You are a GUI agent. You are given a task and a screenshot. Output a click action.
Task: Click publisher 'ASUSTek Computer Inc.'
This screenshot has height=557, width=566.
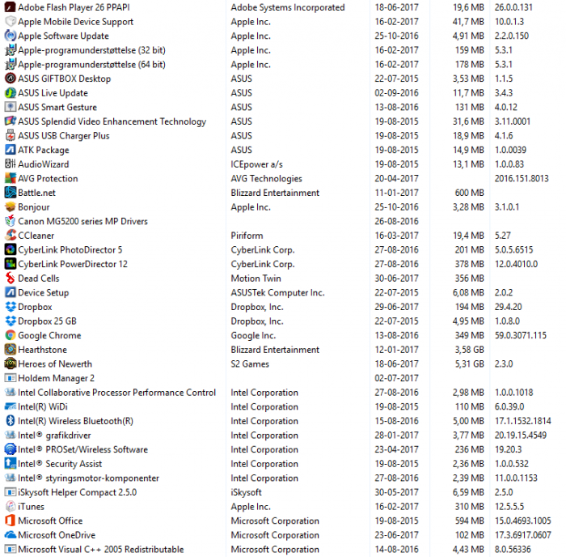pos(277,292)
